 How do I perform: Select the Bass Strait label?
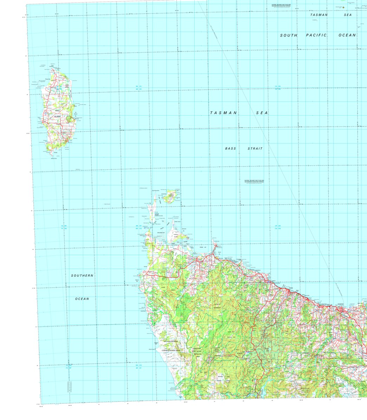[x=243, y=149]
